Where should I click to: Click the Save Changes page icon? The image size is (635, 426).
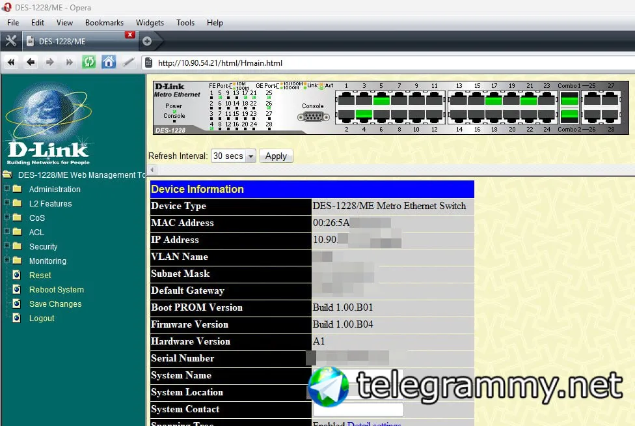17,304
